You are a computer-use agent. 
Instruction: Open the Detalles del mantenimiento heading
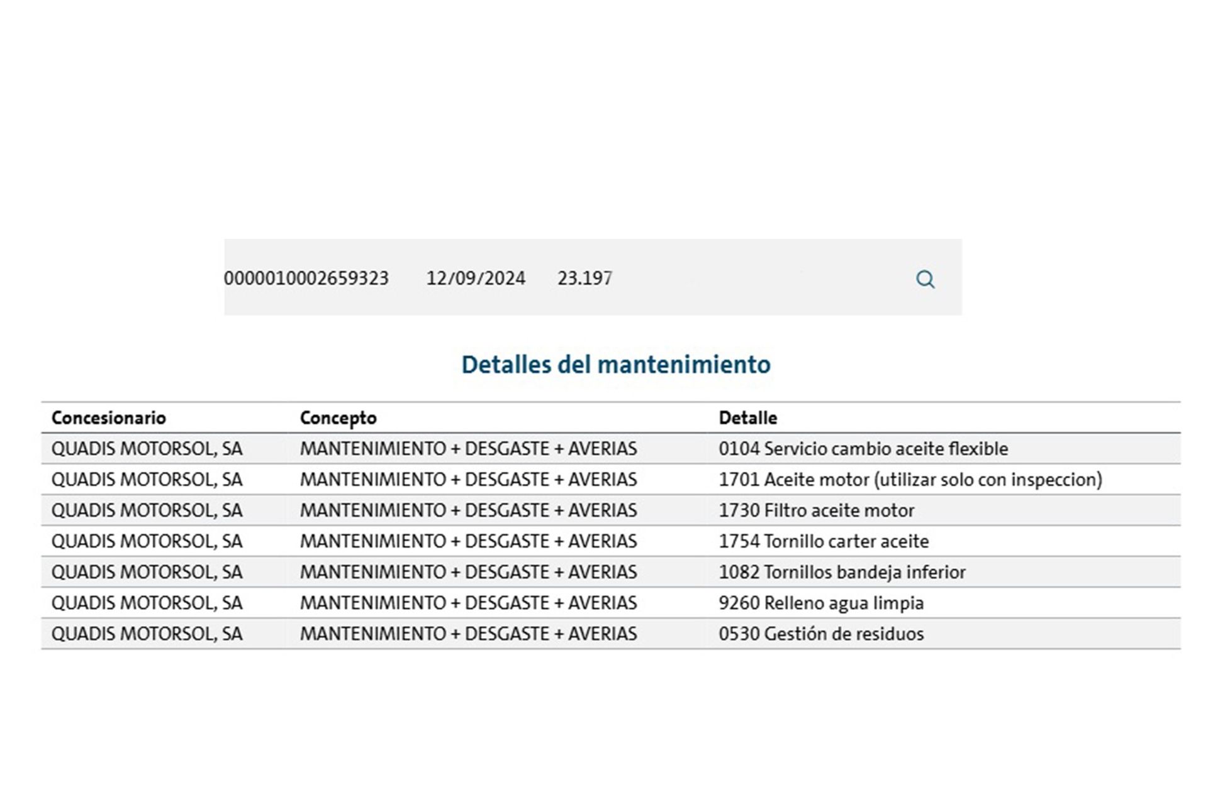[616, 365]
